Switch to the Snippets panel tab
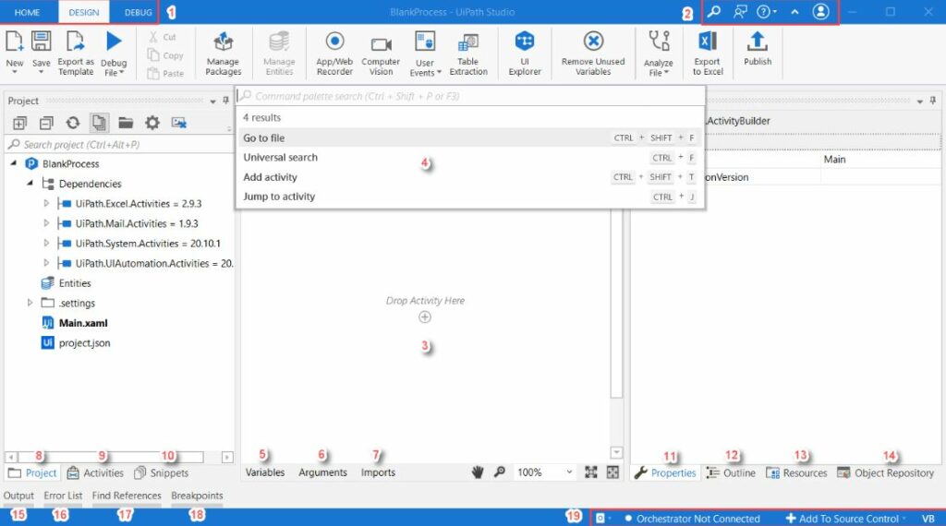The image size is (946, 526). click(161, 473)
